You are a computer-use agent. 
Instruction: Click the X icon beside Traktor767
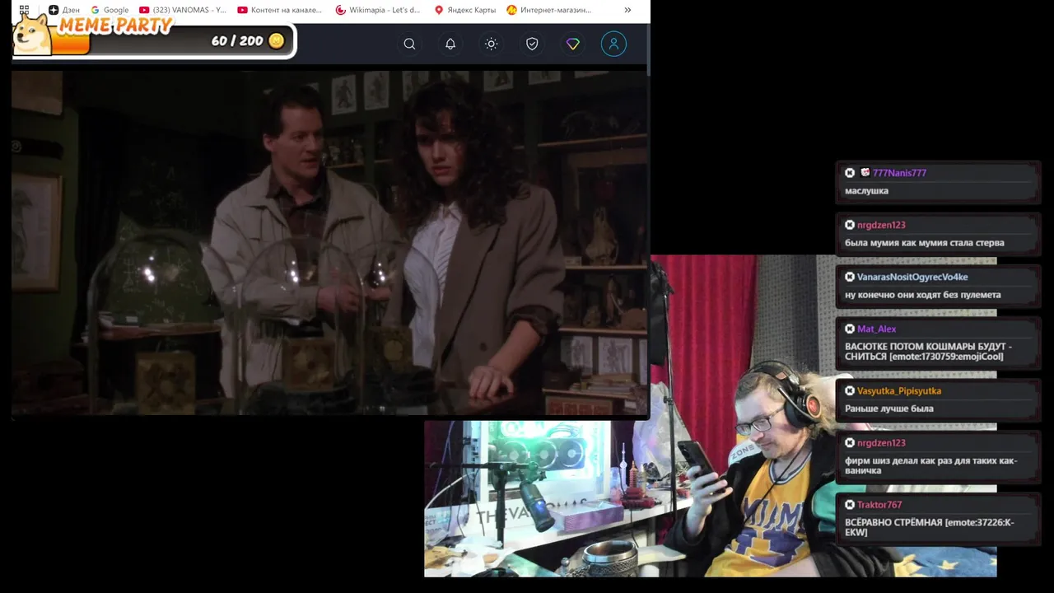850,505
